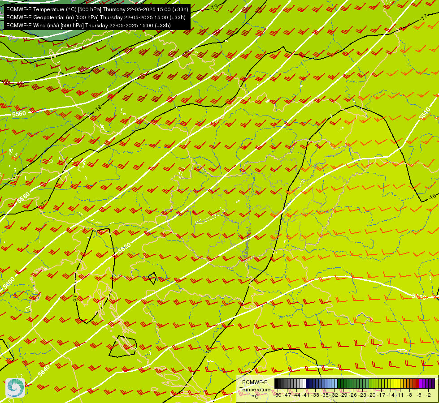
Task: Pick the dark purple swatch at legend's warm end
Action: pyautogui.click(x=433, y=383)
